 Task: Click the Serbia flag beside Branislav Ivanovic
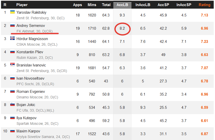pyautogui.click(x=12, y=64)
